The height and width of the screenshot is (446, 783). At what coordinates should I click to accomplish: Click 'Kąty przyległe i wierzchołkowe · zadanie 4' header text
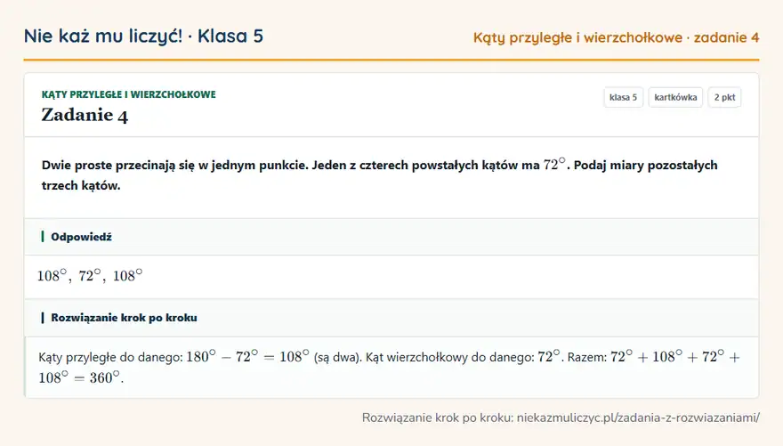617,38
